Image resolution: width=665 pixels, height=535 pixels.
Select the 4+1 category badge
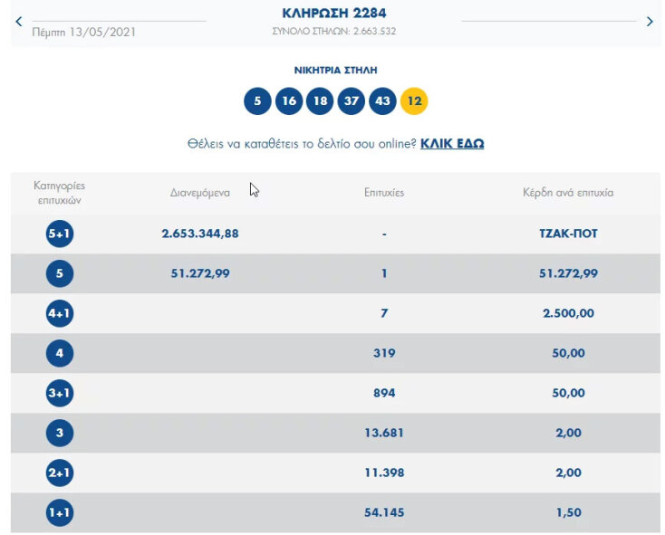pyautogui.click(x=59, y=313)
